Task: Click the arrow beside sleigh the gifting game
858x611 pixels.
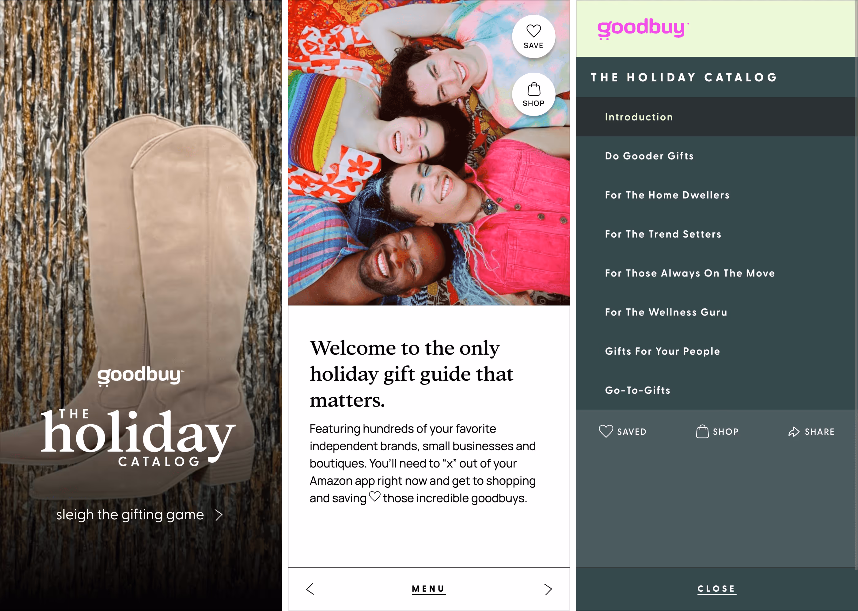Action: tap(219, 515)
